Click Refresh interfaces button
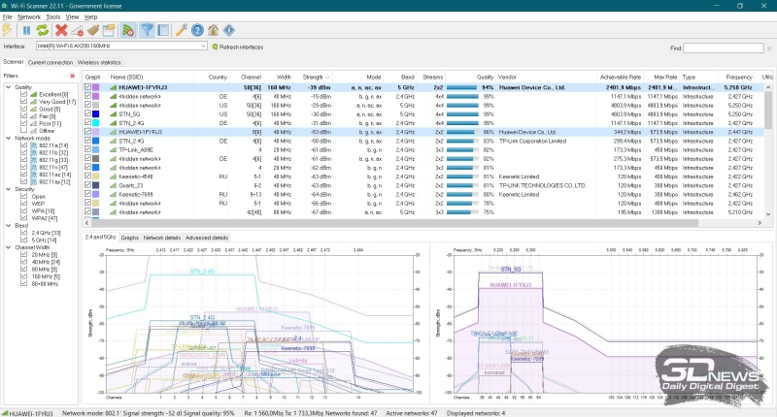Viewport: 777px width, 417px height. tap(238, 47)
